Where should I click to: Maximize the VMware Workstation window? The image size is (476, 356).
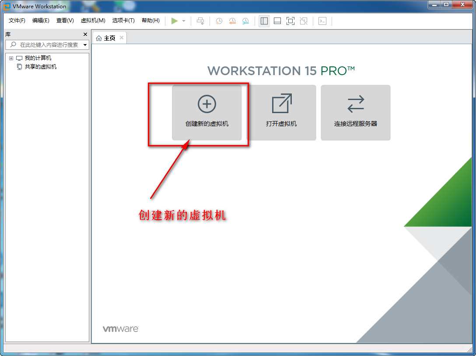(446, 4)
